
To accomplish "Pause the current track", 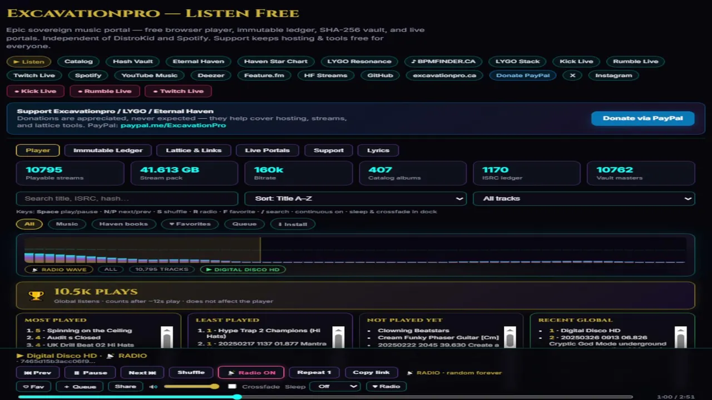I will click(x=91, y=373).
